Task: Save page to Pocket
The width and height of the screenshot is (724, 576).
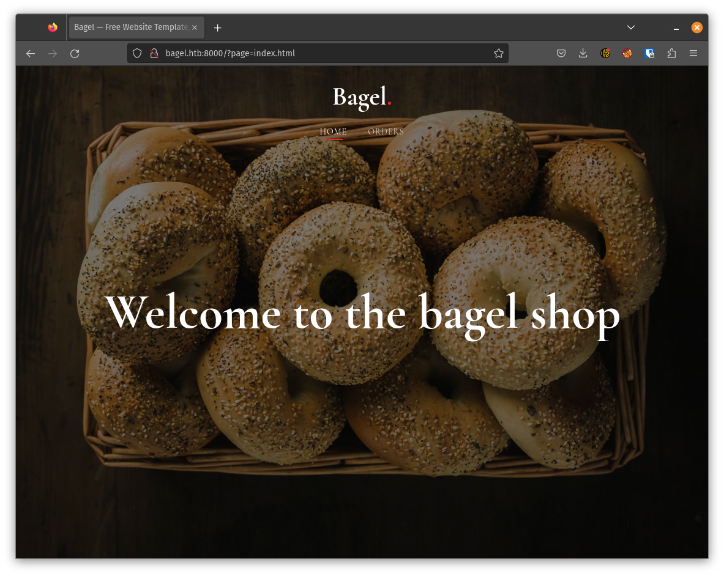Action: coord(561,54)
